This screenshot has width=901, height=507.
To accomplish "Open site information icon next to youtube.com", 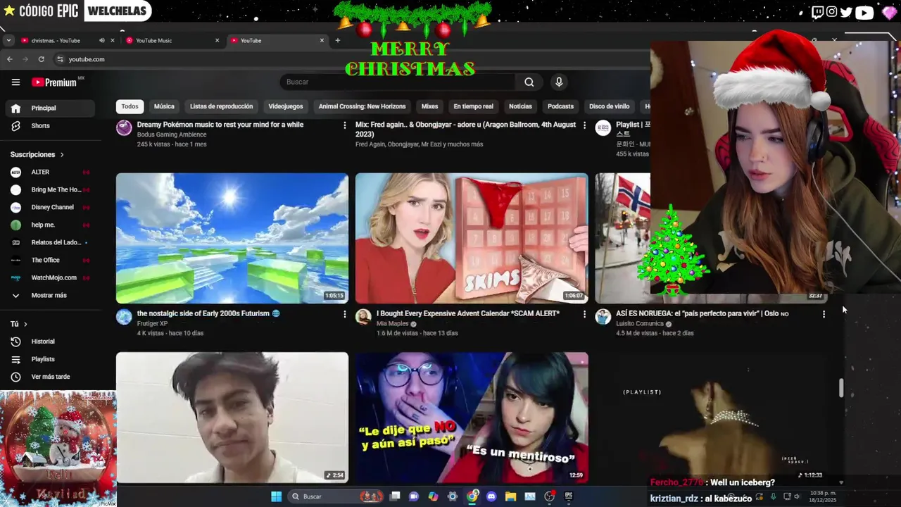I will [x=60, y=59].
